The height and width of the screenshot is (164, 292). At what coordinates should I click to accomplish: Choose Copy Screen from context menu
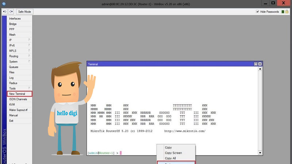click(176, 153)
